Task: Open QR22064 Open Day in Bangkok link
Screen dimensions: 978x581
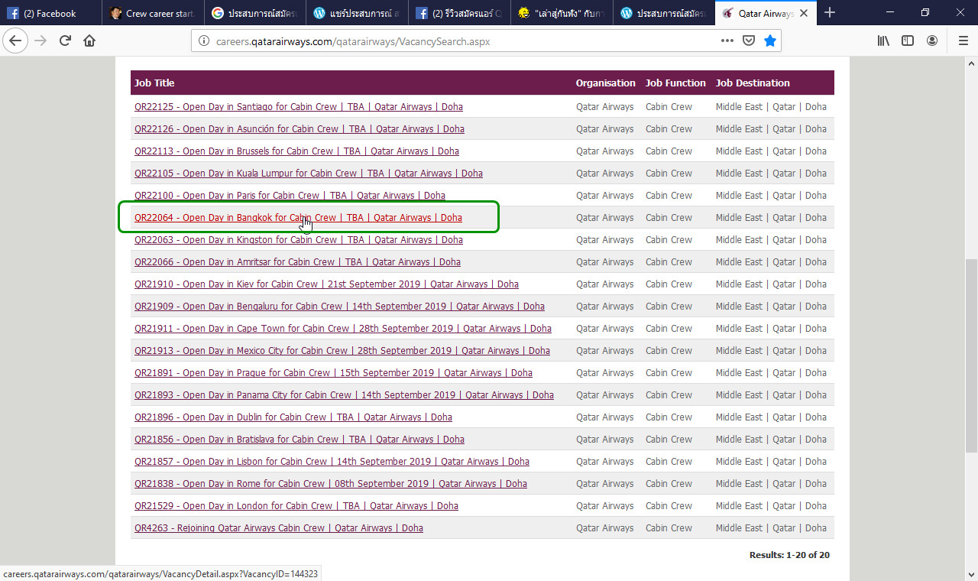Action: point(298,218)
